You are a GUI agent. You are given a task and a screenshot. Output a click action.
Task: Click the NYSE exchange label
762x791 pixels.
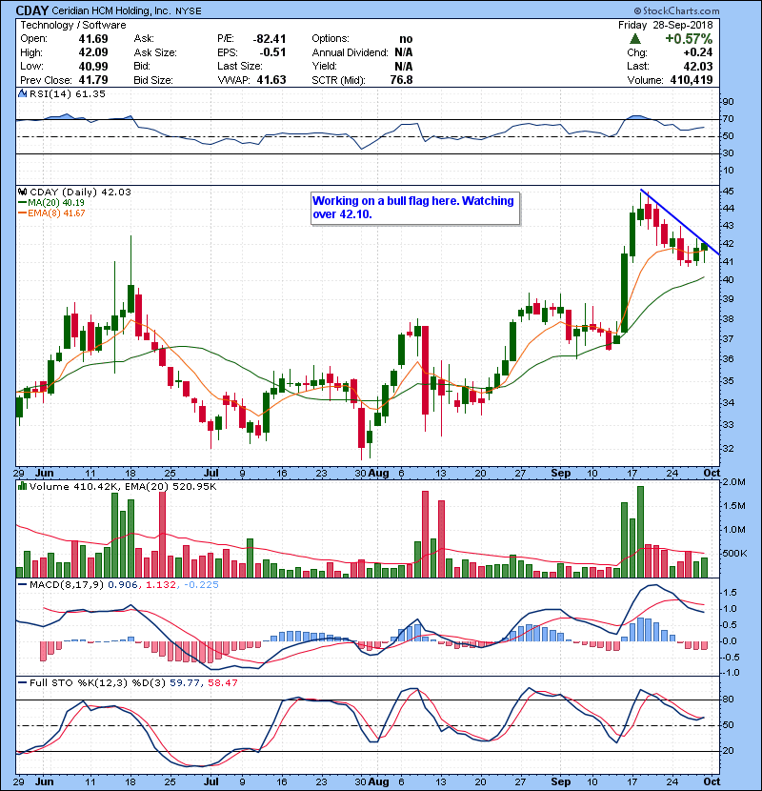point(188,11)
